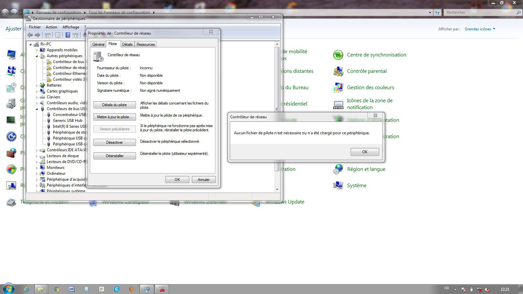523x294 pixels.
Task: Expand the Ordinateur node
Action: pyautogui.click(x=37, y=173)
